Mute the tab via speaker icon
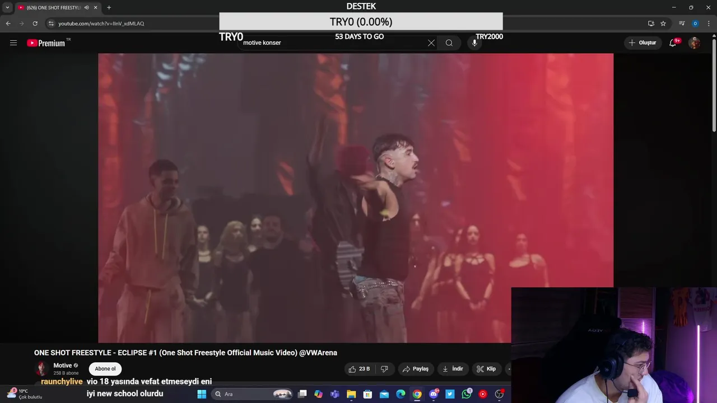The image size is (717, 403). [86, 7]
